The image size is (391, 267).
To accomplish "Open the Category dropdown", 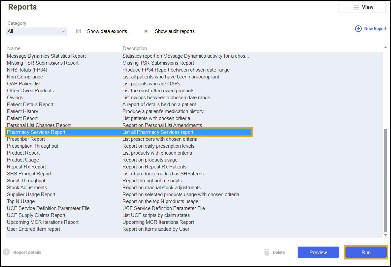I will click(37, 31).
